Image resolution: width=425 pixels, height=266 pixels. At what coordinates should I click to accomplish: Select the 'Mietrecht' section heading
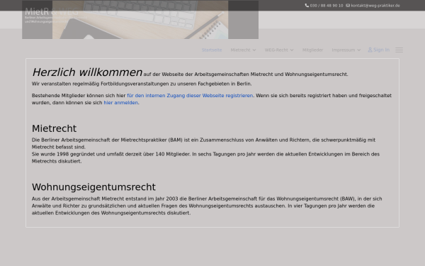55,128
